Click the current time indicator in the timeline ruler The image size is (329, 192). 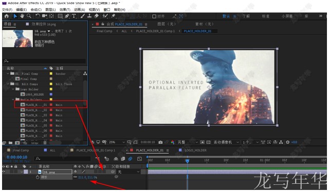(x=187, y=161)
